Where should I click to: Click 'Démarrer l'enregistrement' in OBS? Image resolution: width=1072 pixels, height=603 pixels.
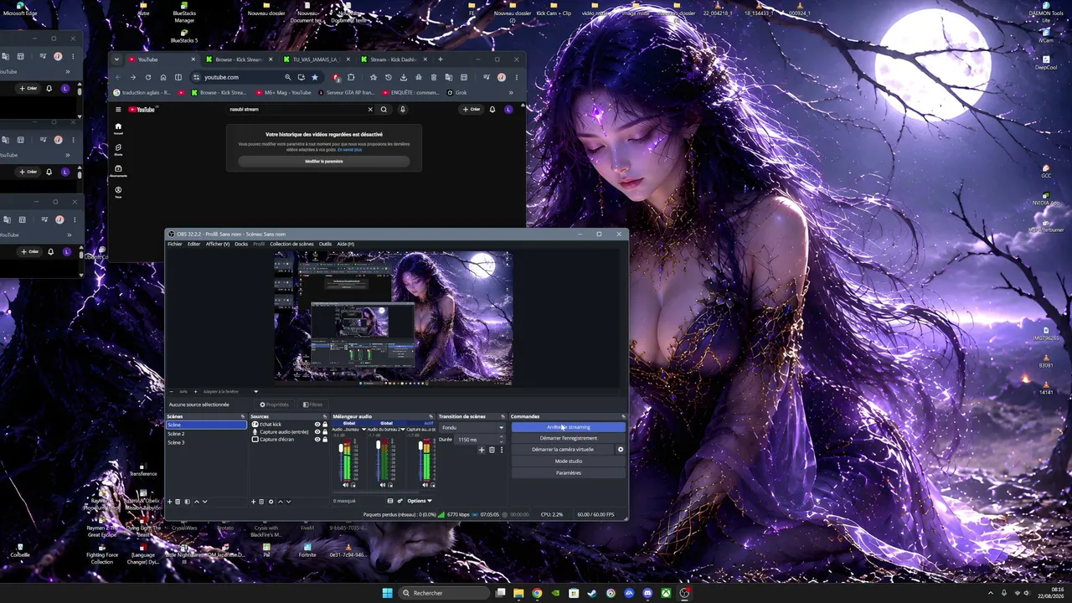pyautogui.click(x=569, y=438)
